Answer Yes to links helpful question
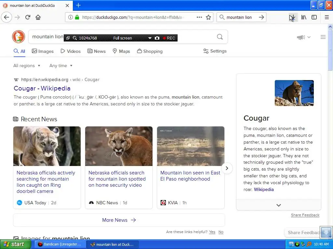Screen dimensions: 333x249 click(x=212, y=232)
